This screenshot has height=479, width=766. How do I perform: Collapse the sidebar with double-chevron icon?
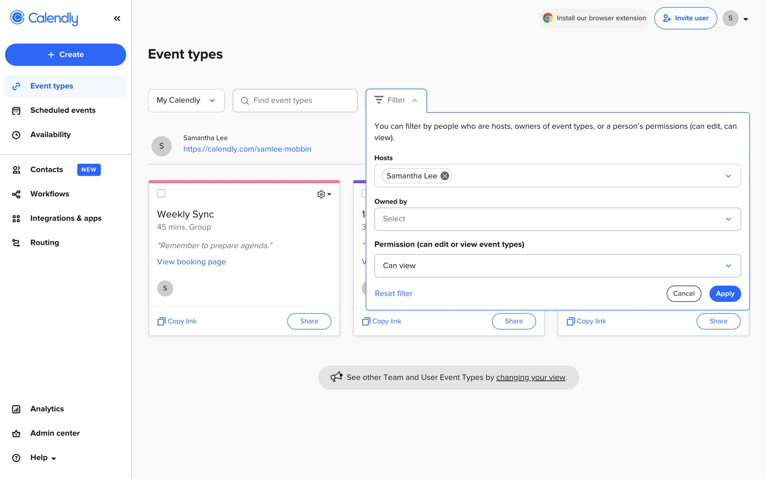click(x=117, y=18)
